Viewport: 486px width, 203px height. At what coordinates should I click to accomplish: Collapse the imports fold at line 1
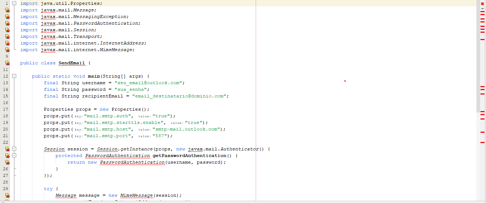click(x=14, y=3)
